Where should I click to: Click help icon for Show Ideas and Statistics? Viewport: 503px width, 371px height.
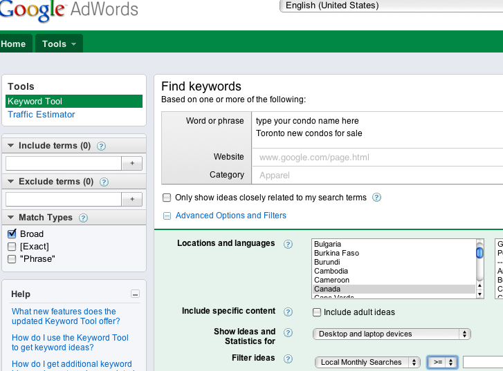(x=288, y=333)
